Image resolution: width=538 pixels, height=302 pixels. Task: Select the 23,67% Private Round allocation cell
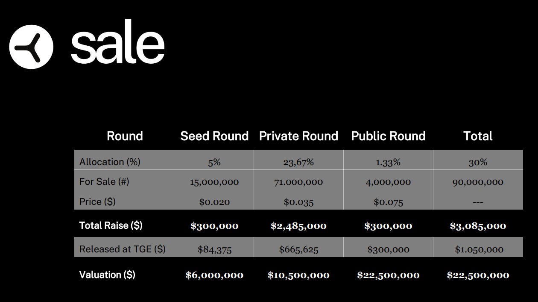[x=298, y=162]
